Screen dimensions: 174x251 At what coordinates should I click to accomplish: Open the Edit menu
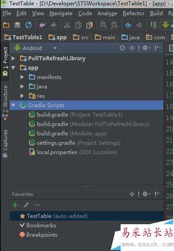tap(21, 13)
